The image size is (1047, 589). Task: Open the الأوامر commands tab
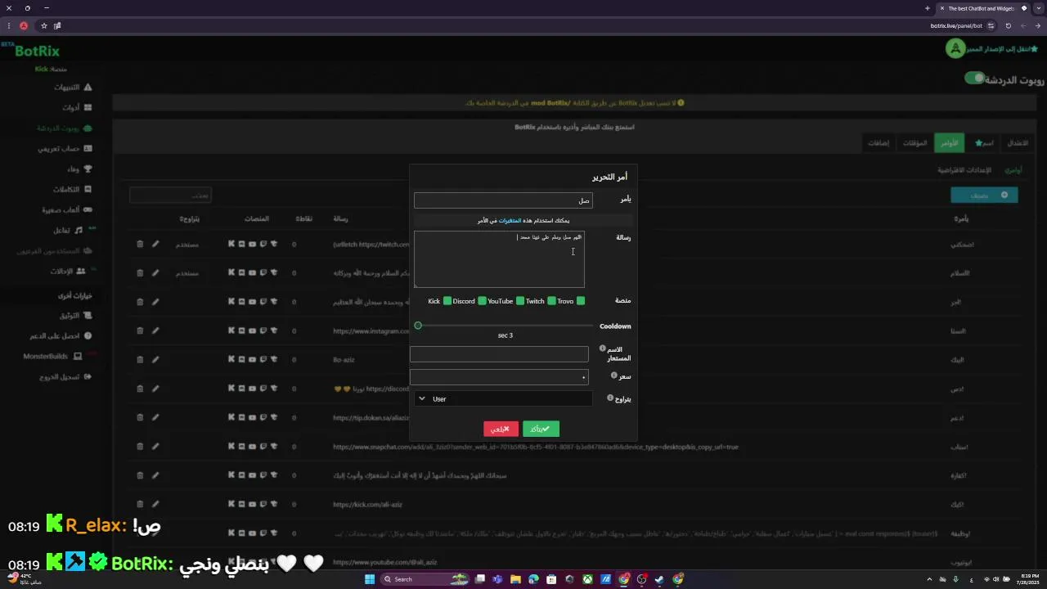click(949, 143)
